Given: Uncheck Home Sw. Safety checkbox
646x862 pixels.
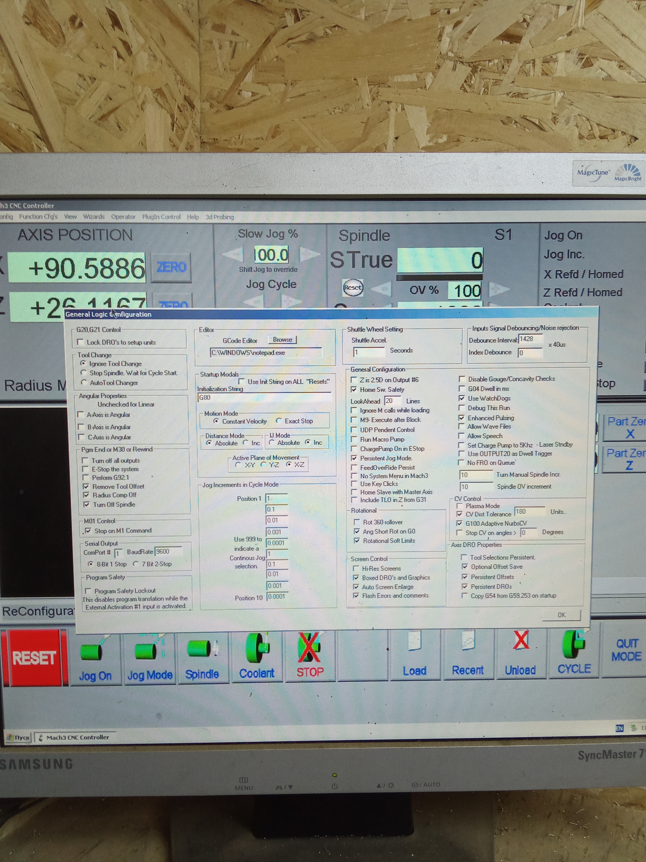Looking at the screenshot, I should pyautogui.click(x=354, y=389).
